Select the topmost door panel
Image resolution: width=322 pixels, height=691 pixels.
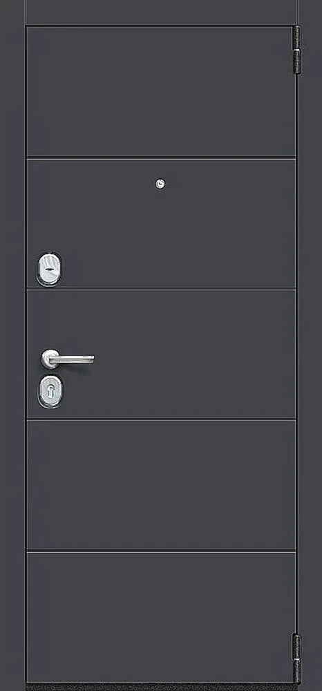161,91
